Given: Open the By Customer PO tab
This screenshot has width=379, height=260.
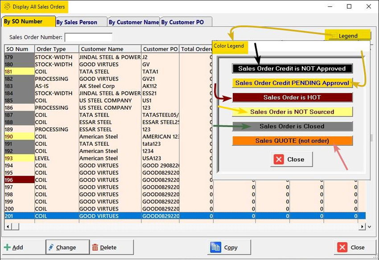Looking at the screenshot, I should pos(185,22).
